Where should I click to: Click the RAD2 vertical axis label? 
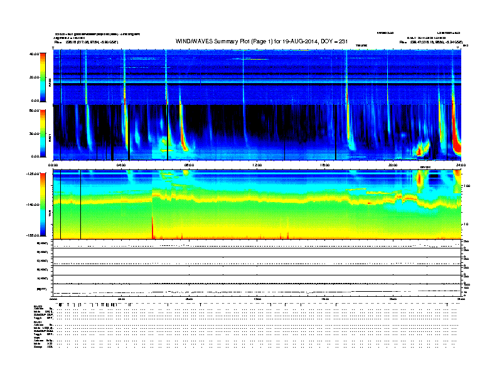pos(50,82)
